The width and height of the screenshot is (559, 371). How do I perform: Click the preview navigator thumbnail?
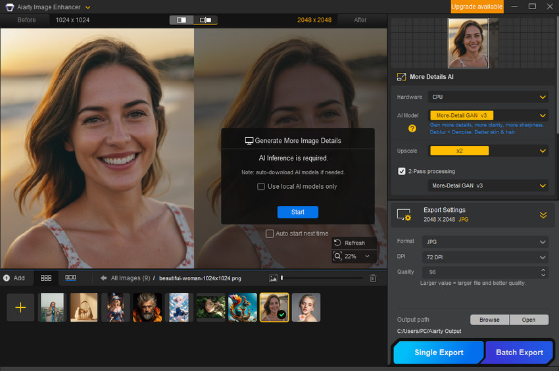coord(468,43)
